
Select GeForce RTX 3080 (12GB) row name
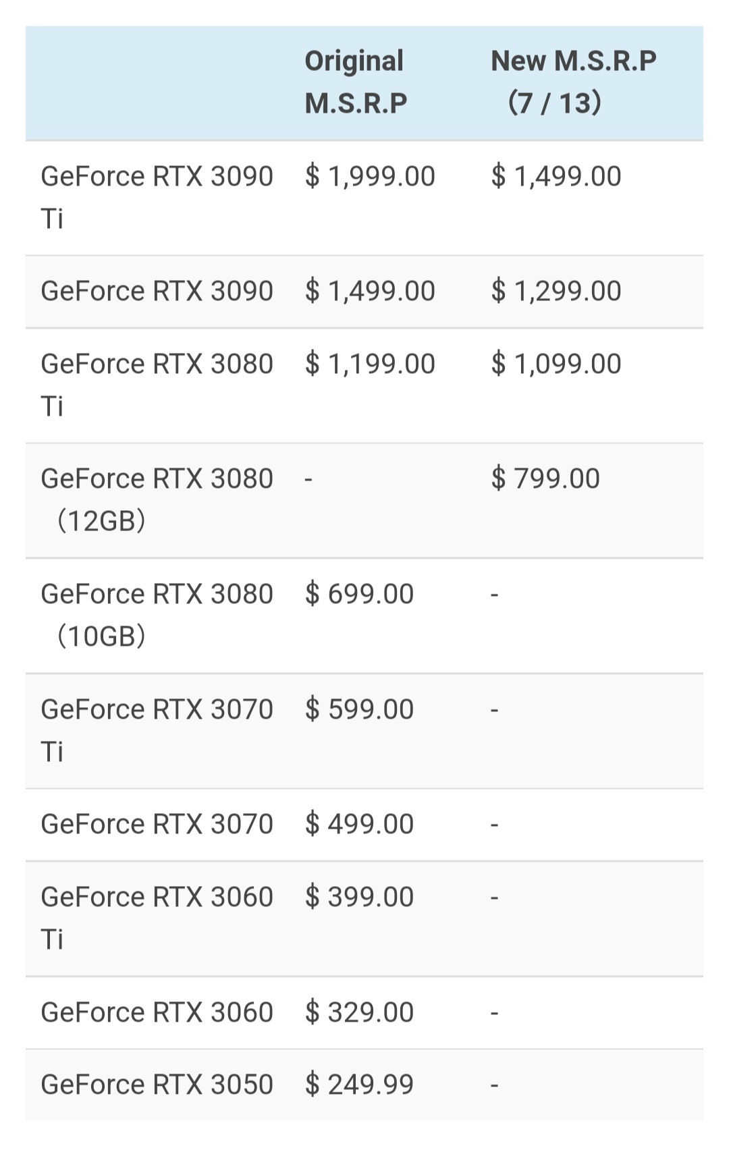click(157, 499)
